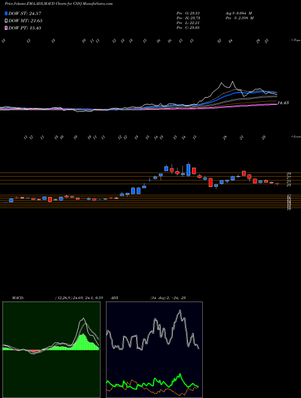Click the 'Pre O: 23.31' value

point(188,13)
